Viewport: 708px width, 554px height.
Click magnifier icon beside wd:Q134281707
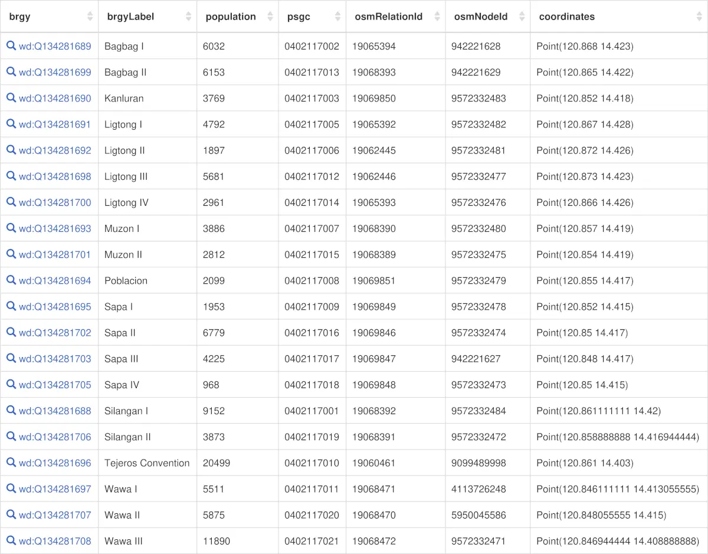point(11,514)
